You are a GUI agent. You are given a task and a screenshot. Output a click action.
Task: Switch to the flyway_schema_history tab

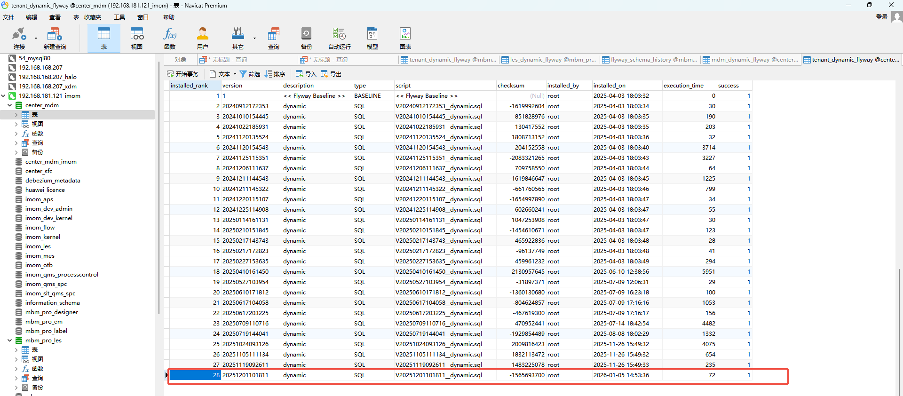pyautogui.click(x=650, y=60)
